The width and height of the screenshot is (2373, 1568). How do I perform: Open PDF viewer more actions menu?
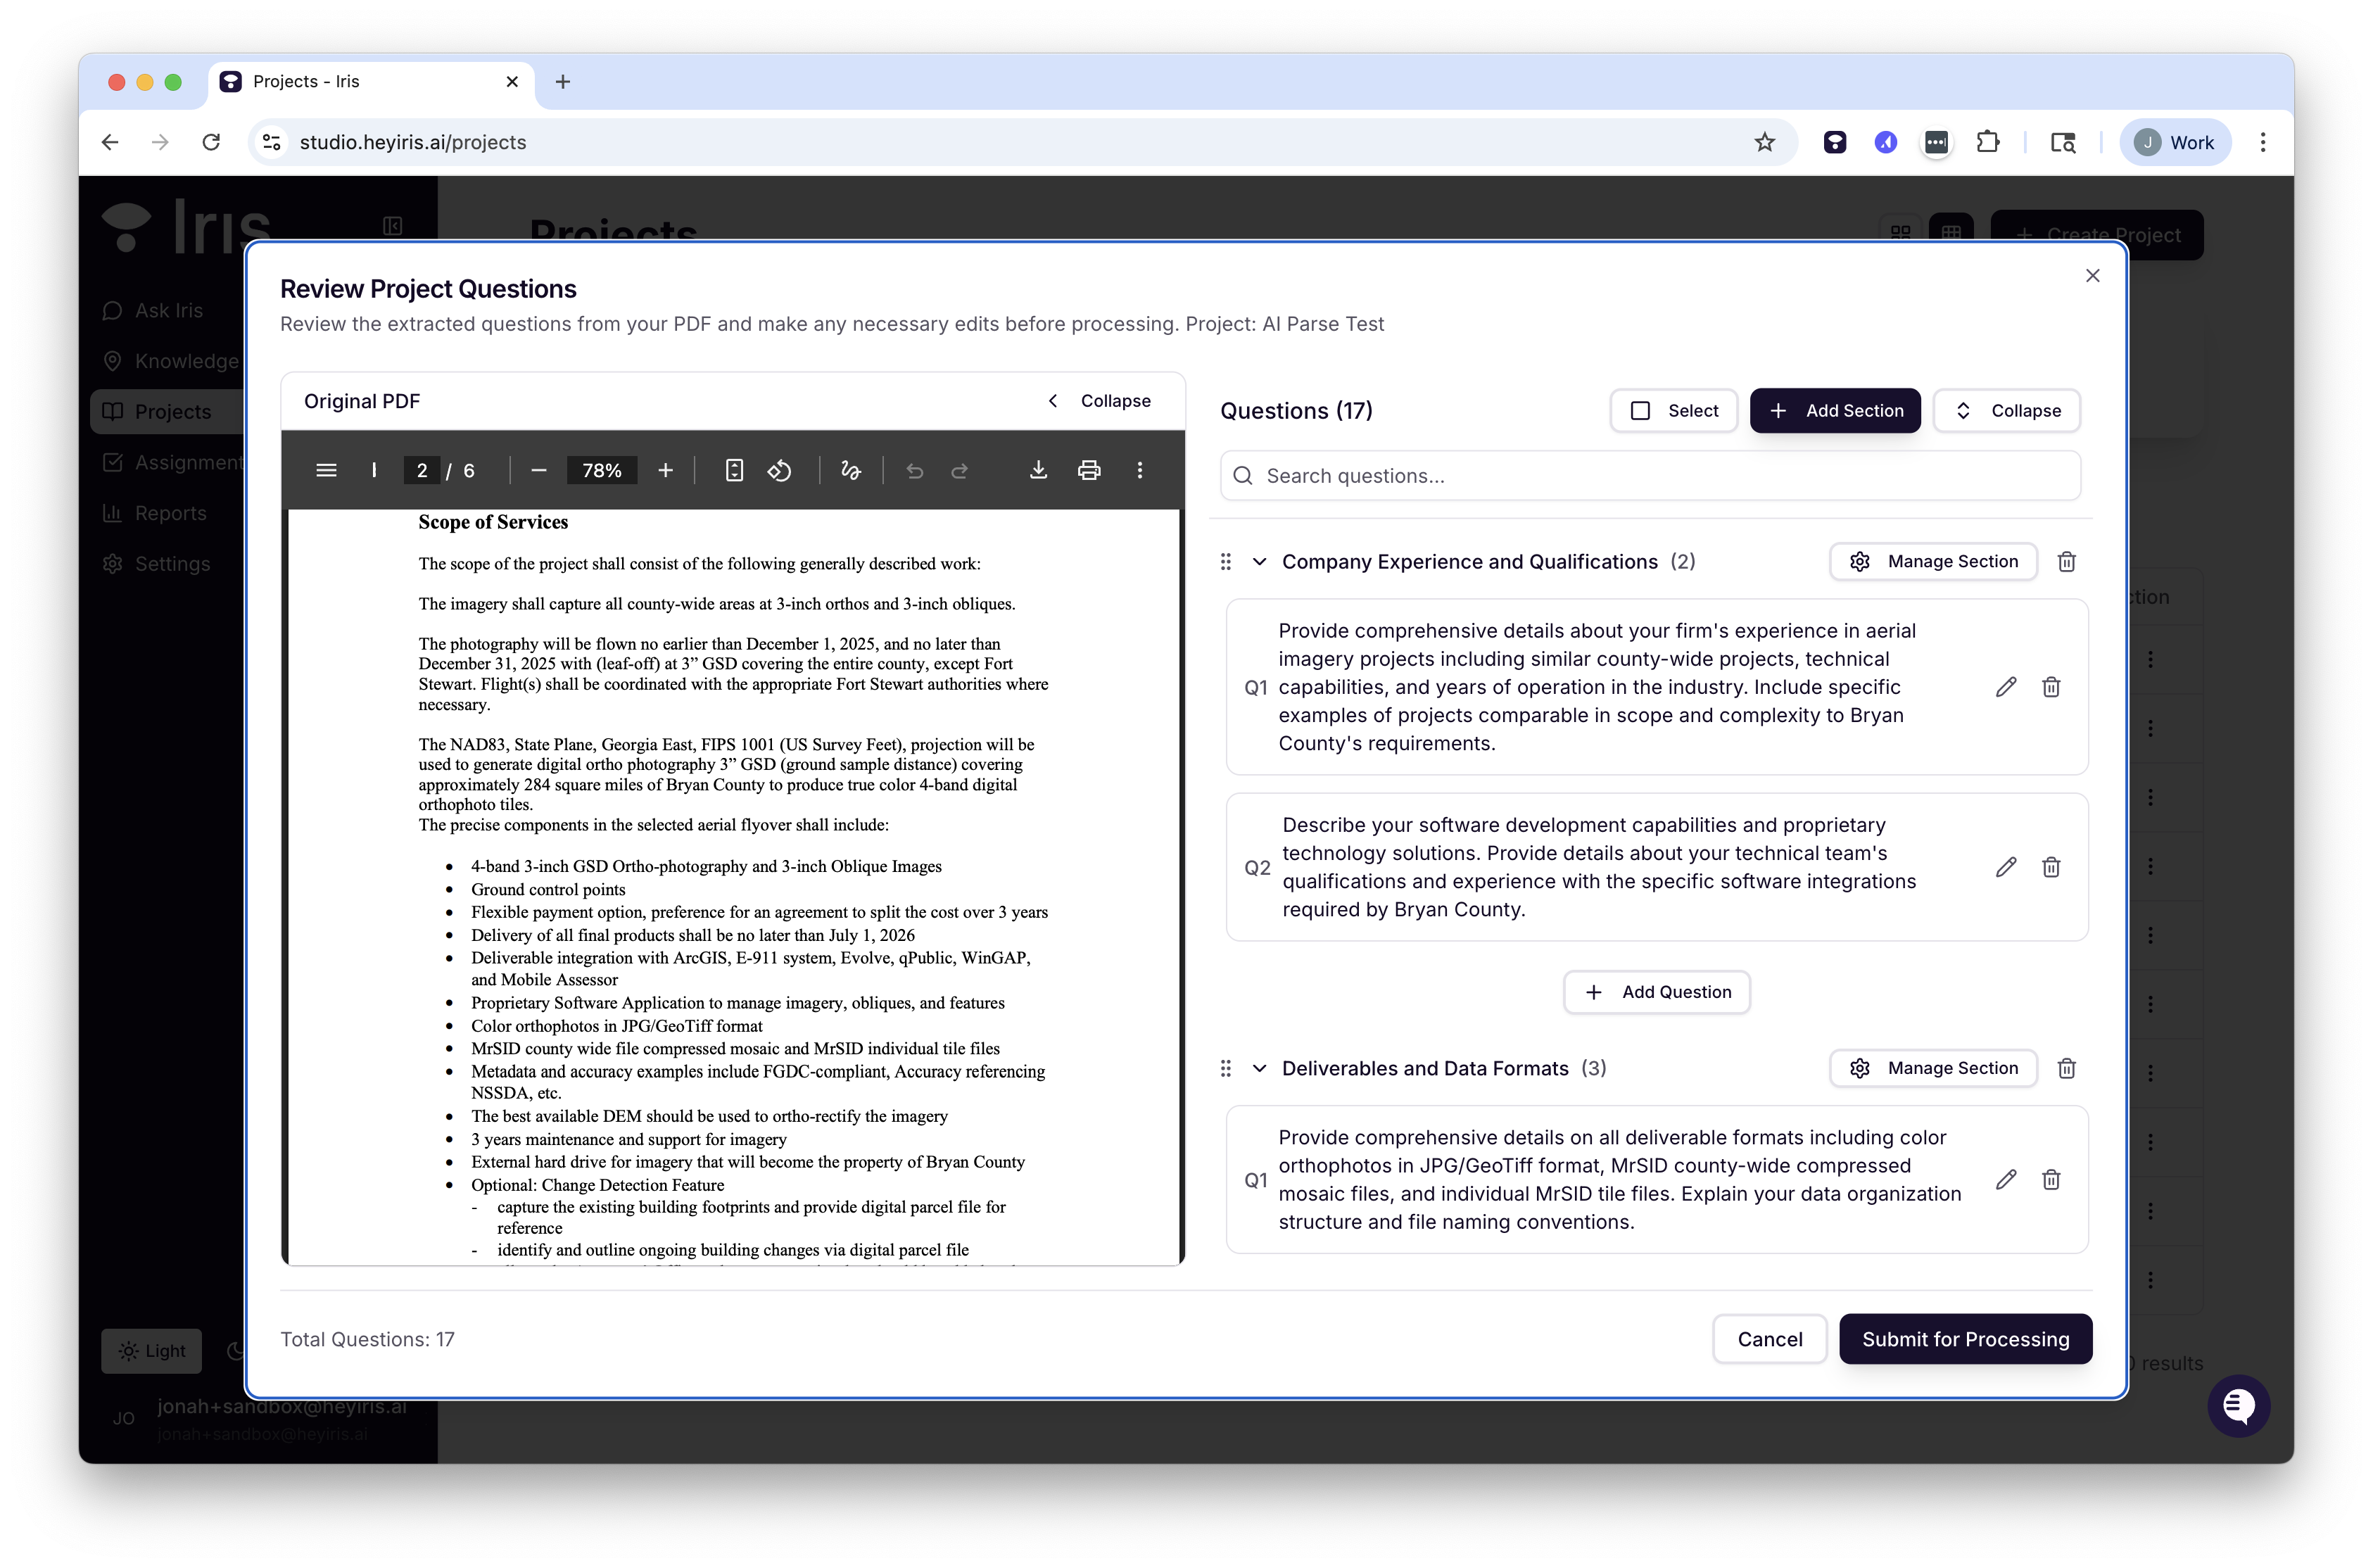(x=1140, y=470)
